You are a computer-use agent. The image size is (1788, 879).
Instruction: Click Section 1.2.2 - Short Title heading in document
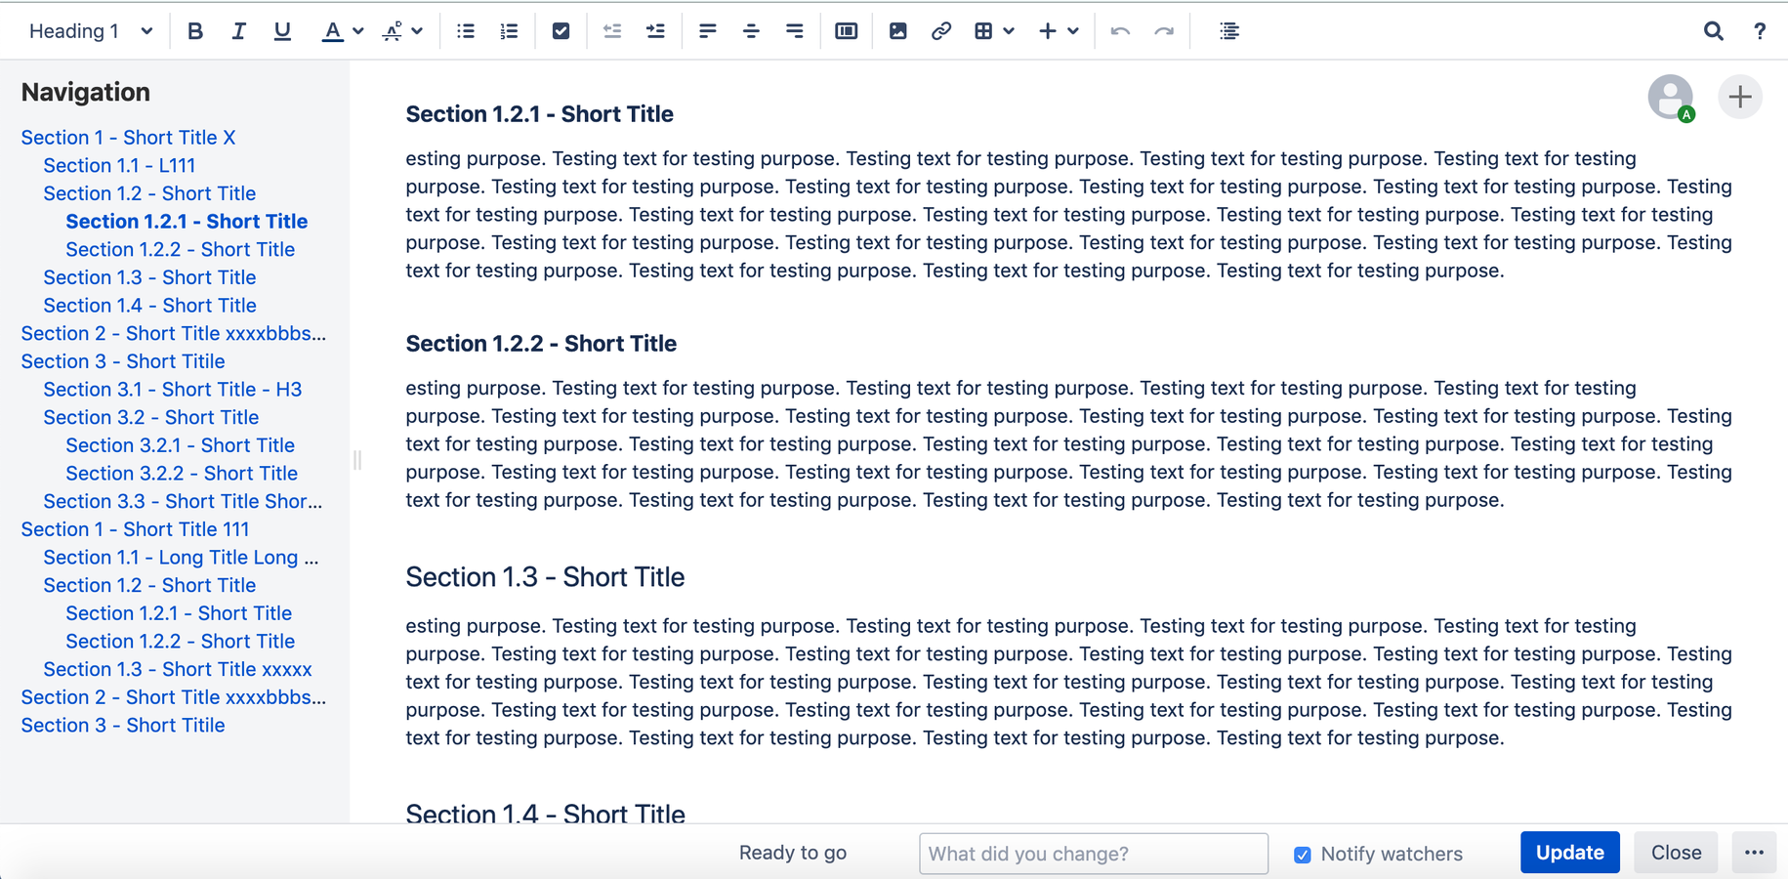(541, 344)
